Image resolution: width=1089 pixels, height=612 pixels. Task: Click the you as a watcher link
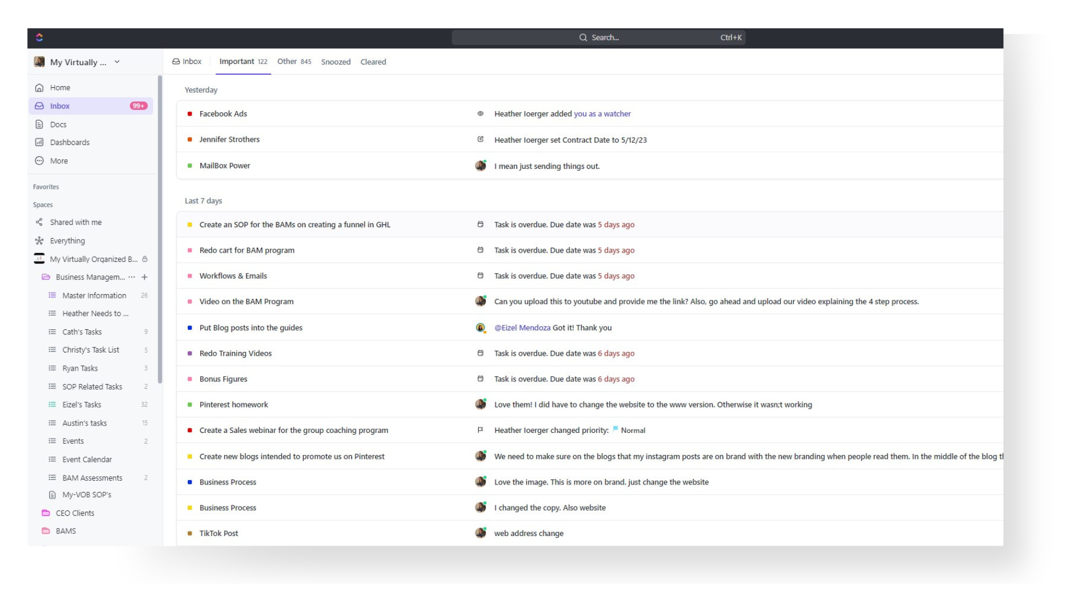tap(602, 113)
